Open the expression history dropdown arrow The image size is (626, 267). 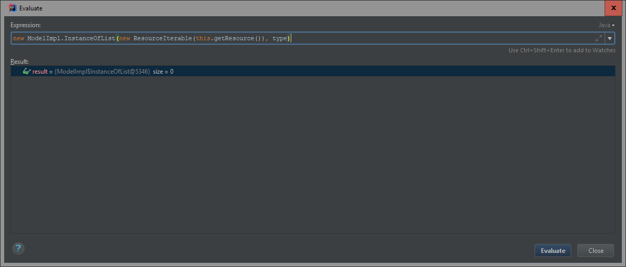pyautogui.click(x=610, y=38)
